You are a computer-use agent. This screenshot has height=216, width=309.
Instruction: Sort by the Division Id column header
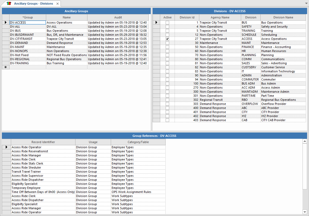click(187, 17)
